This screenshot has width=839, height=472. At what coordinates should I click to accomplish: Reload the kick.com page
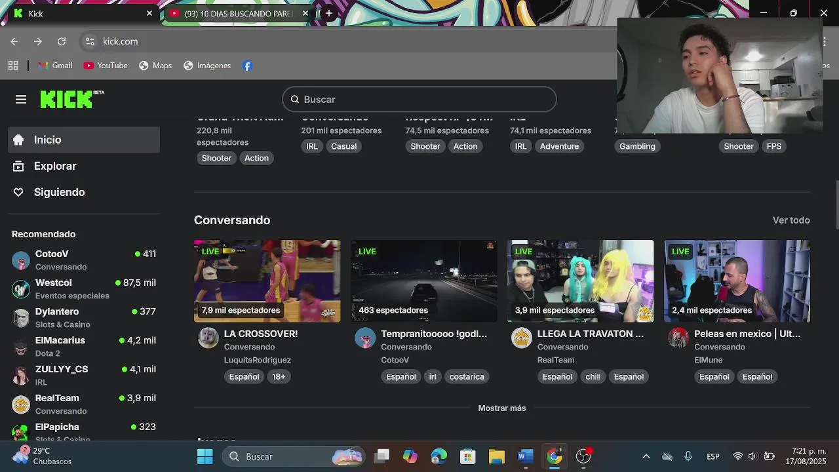coord(62,41)
